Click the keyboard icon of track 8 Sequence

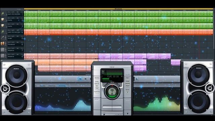[2, 55]
